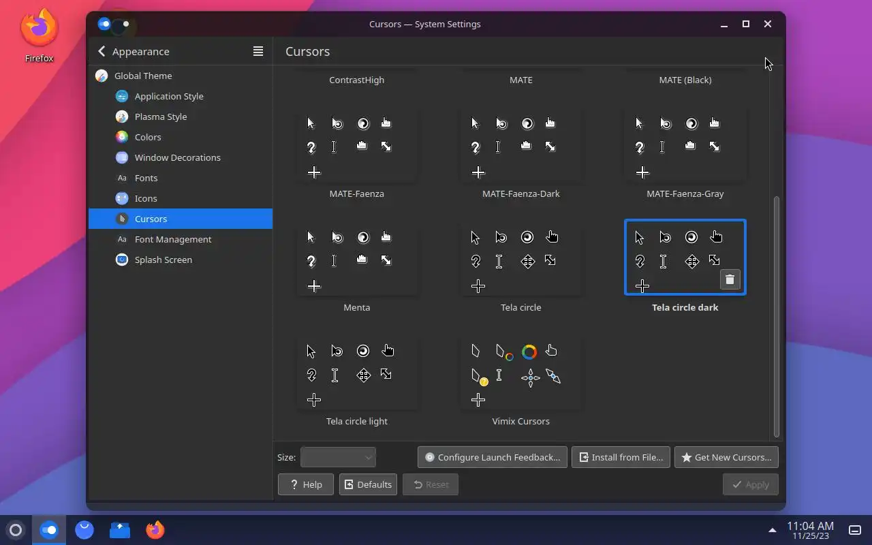Delete Tela circle dark with trash icon
Viewport: 872px width, 545px height.
[730, 279]
